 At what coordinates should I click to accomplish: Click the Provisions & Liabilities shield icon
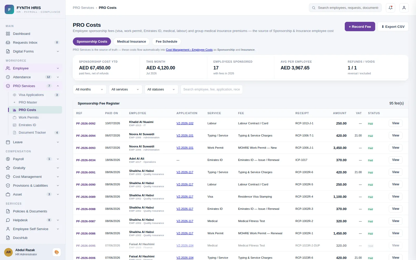pyautogui.click(x=8, y=186)
